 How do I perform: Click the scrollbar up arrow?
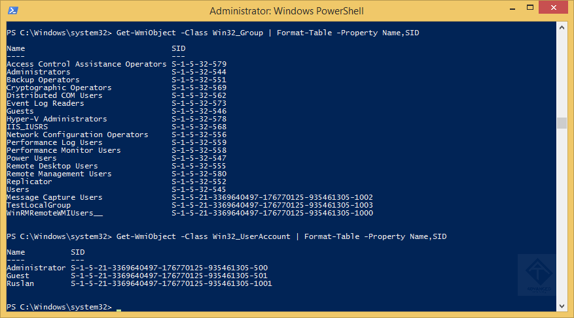pos(562,28)
